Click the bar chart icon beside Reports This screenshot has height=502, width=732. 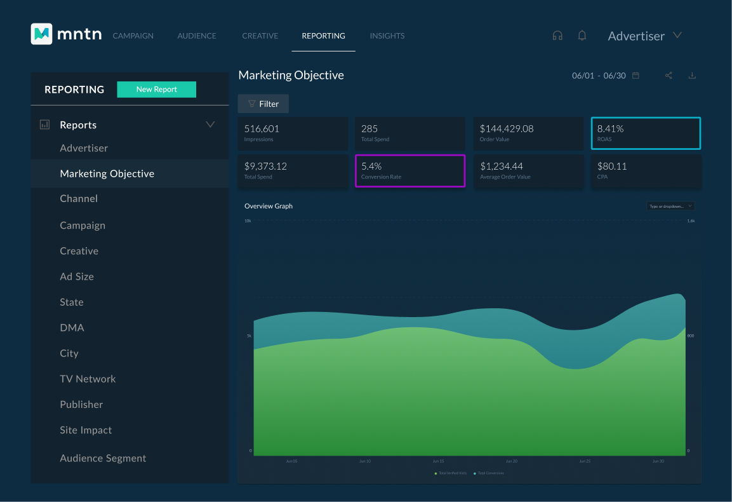45,125
